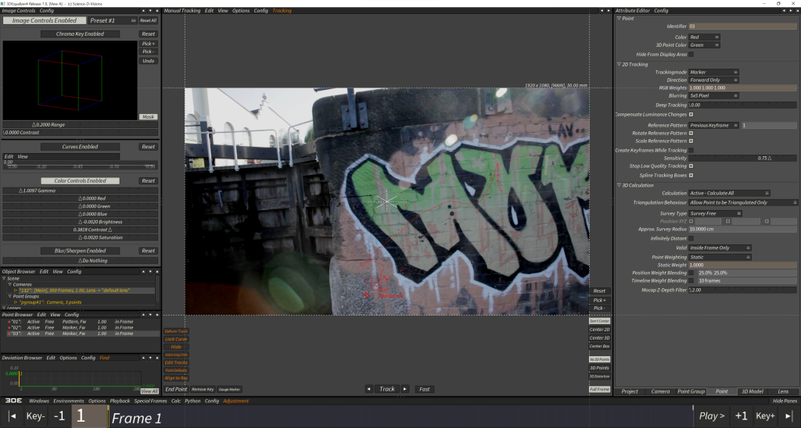
Task: Click Deviation Browser pane up arrow icon
Action: pyautogui.click(x=143, y=358)
